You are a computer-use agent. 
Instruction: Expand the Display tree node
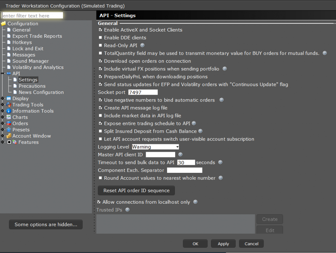3,99
